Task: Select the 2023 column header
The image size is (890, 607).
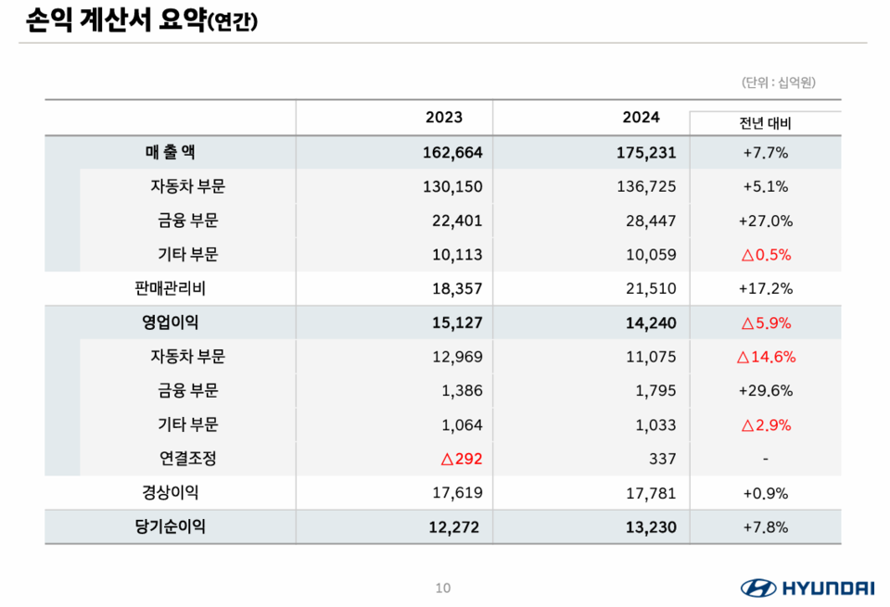Action: click(x=443, y=117)
